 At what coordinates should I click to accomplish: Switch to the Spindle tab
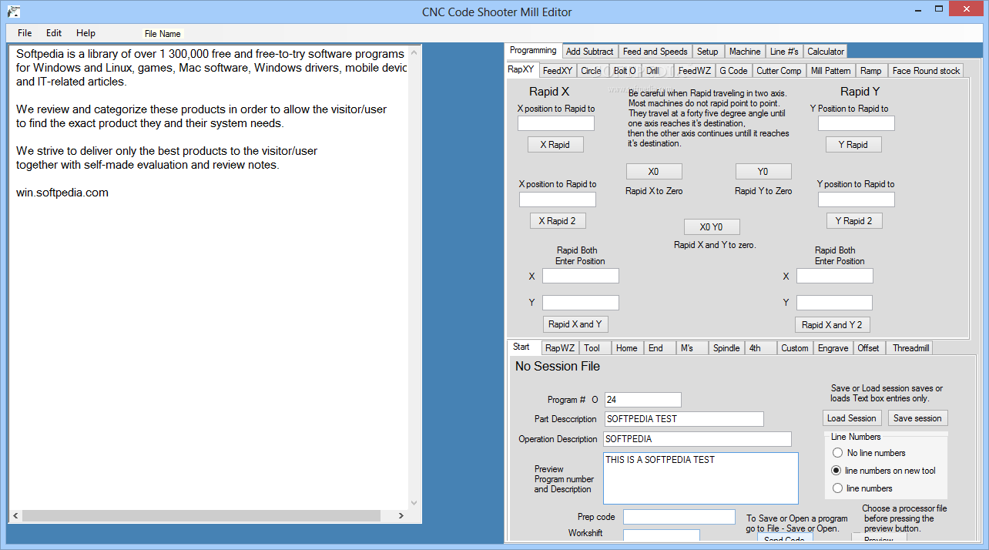tap(726, 348)
